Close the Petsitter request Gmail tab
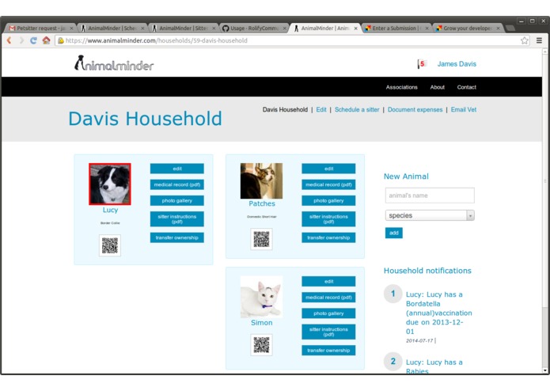This screenshot has width=550, height=391. [x=71, y=28]
